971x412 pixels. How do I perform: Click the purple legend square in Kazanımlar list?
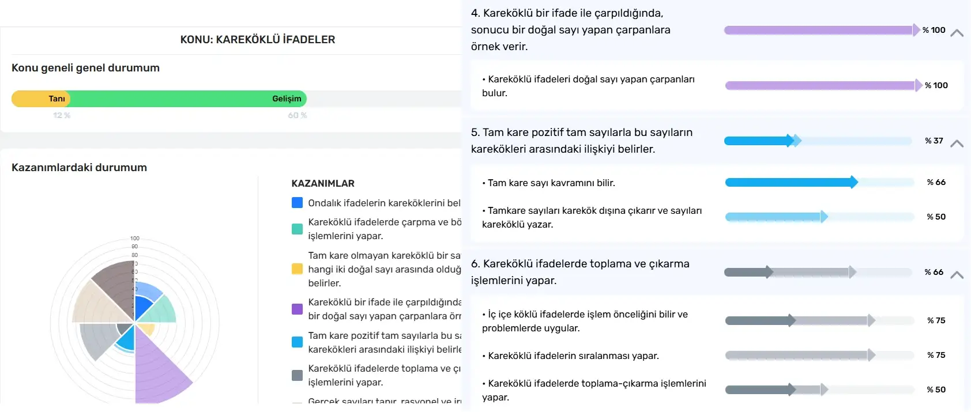point(297,309)
